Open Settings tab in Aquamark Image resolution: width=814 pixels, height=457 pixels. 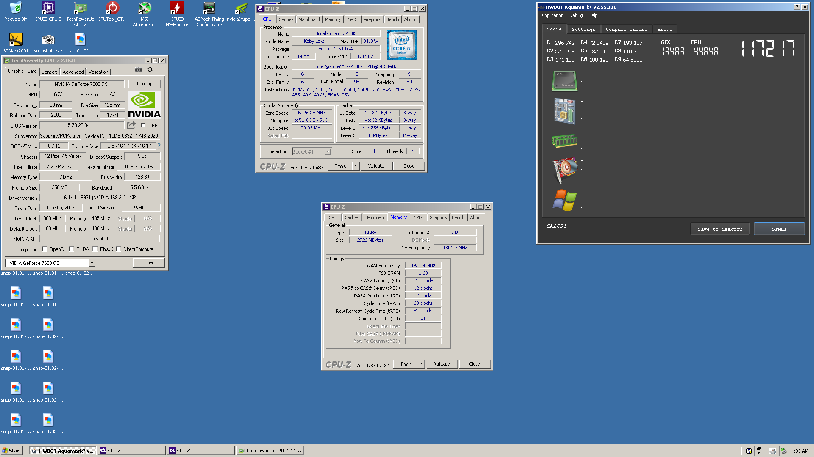point(583,29)
